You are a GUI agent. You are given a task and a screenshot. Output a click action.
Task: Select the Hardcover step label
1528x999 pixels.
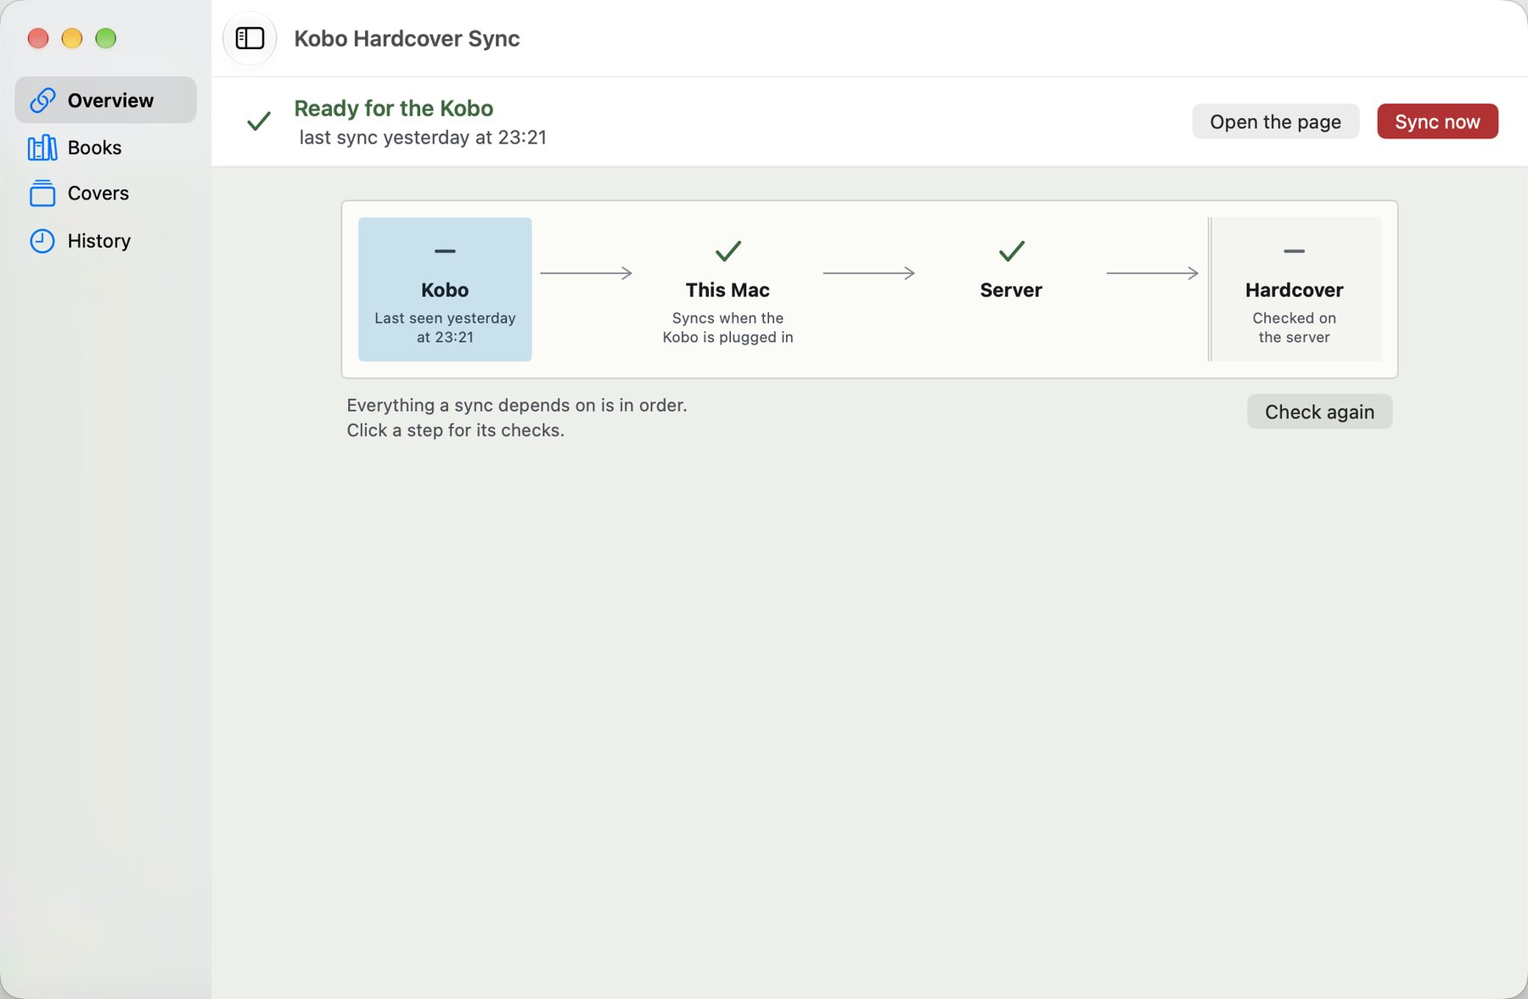pyautogui.click(x=1294, y=290)
